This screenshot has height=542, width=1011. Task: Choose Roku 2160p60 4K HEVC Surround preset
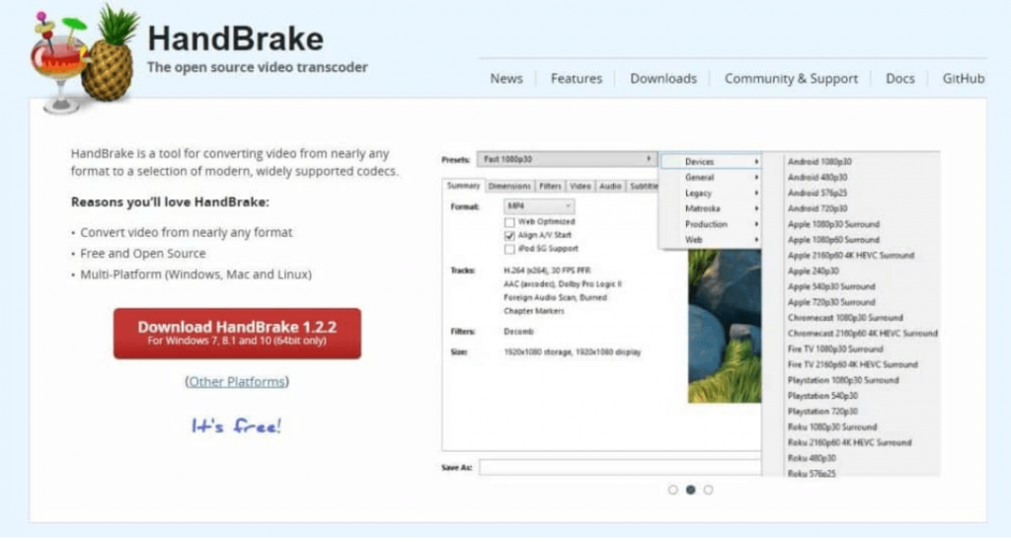(x=850, y=442)
